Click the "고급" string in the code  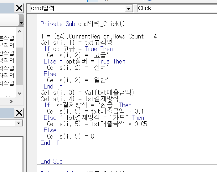[101, 55]
